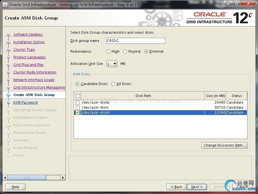Click the Next button

point(197,187)
